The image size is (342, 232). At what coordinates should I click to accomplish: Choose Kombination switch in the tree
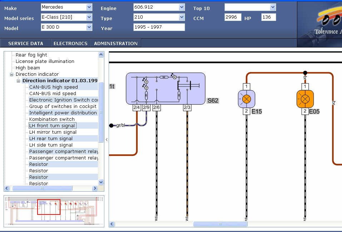point(52,119)
